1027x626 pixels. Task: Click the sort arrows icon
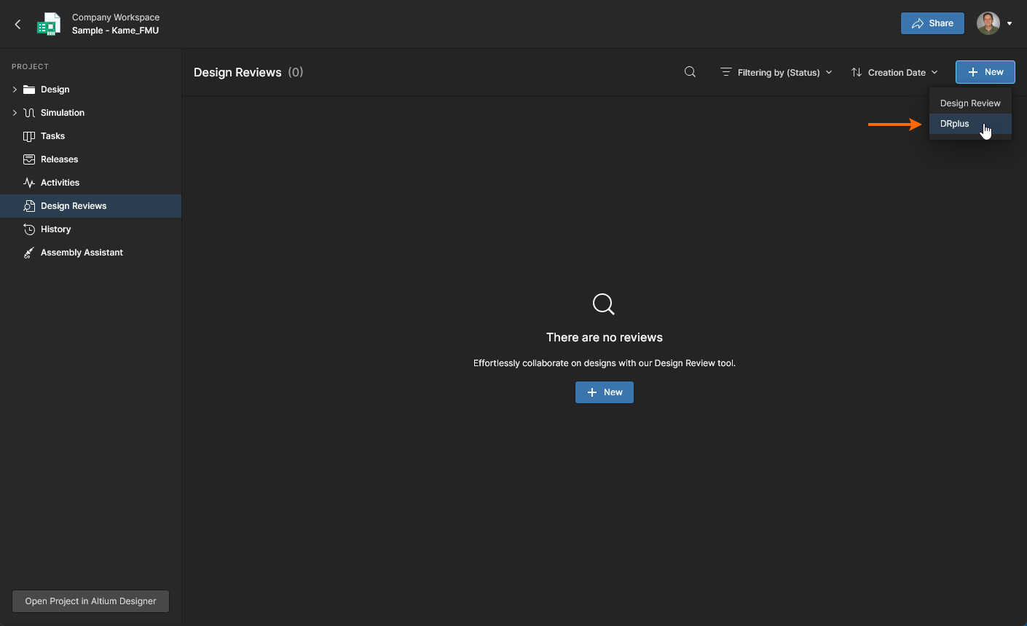click(x=857, y=72)
